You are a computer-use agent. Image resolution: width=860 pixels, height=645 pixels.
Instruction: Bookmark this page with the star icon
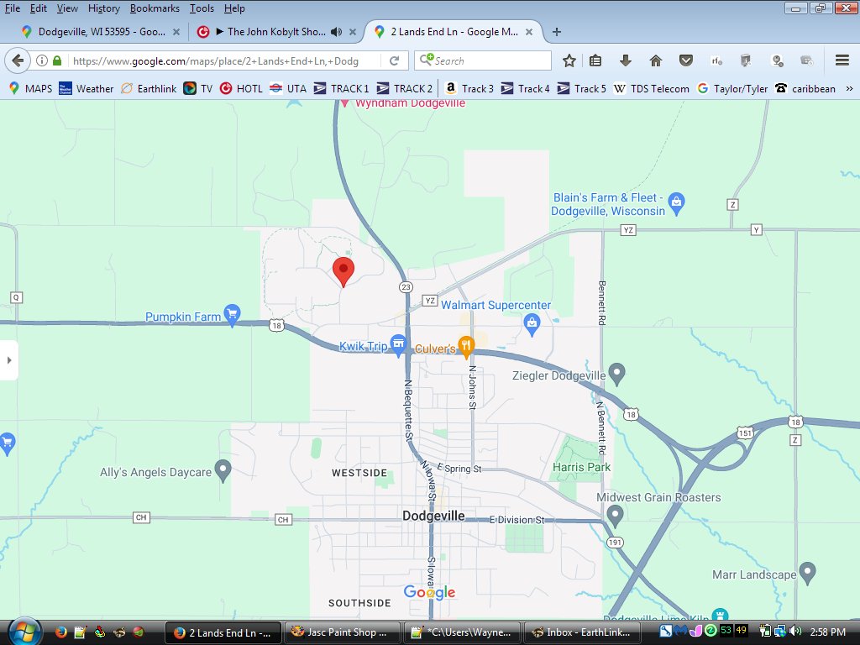tap(569, 60)
